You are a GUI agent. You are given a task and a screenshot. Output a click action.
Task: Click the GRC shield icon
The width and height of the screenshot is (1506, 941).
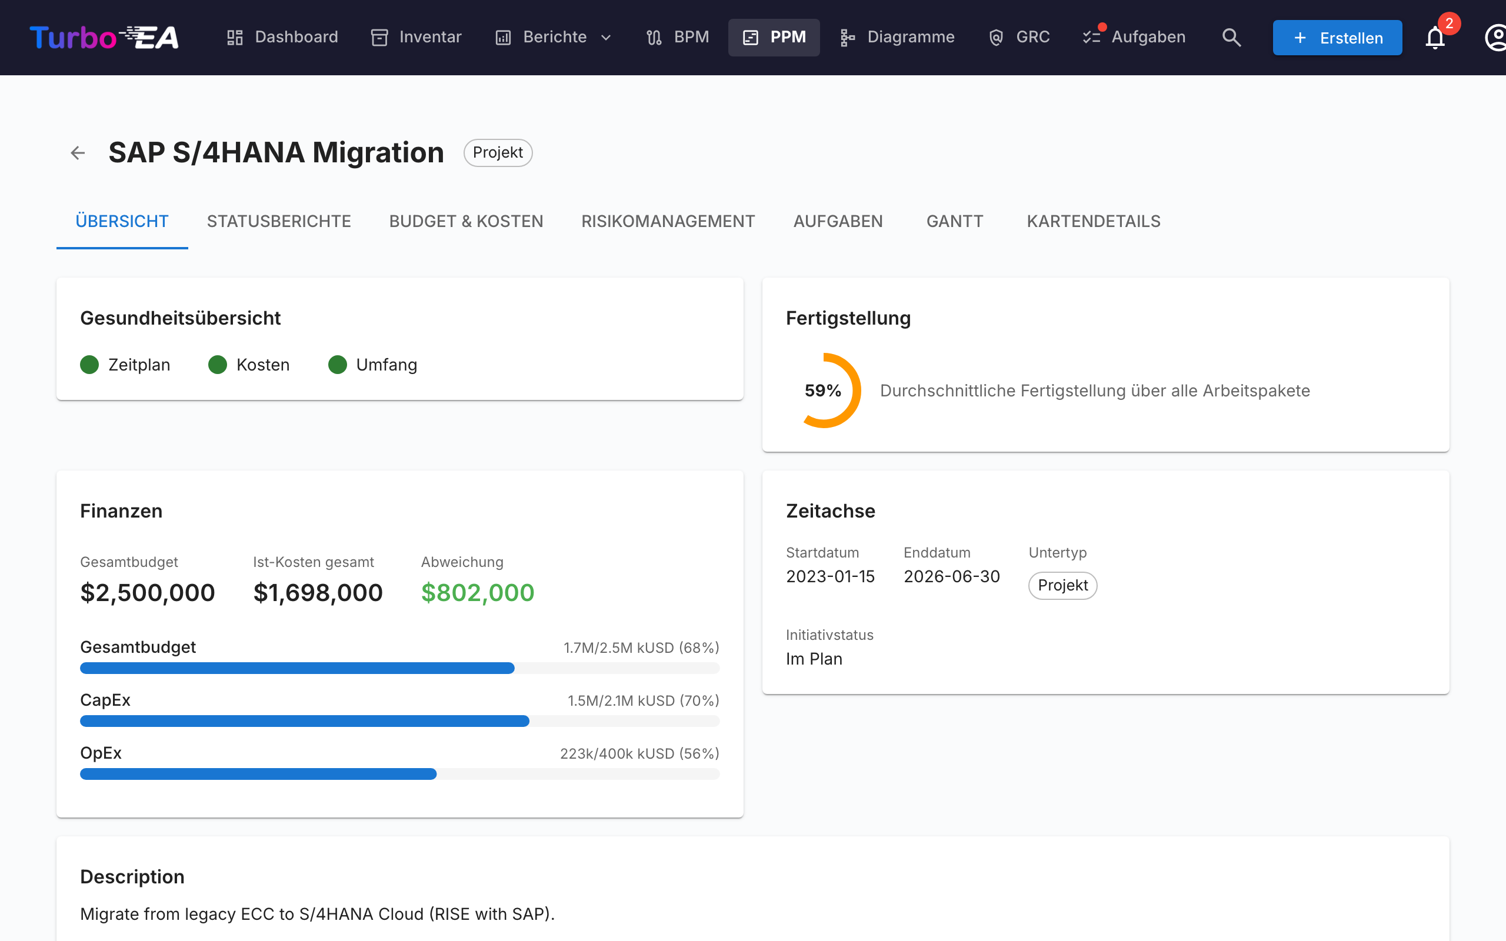coord(996,37)
